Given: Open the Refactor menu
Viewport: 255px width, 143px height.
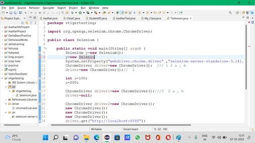Looking at the screenshot, I should click(34, 8).
